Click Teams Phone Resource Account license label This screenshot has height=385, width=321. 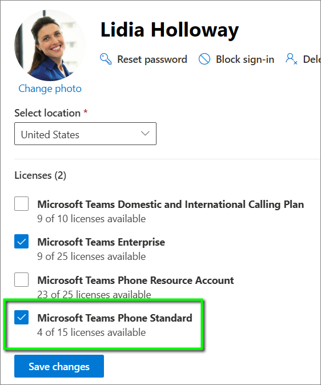point(135,280)
